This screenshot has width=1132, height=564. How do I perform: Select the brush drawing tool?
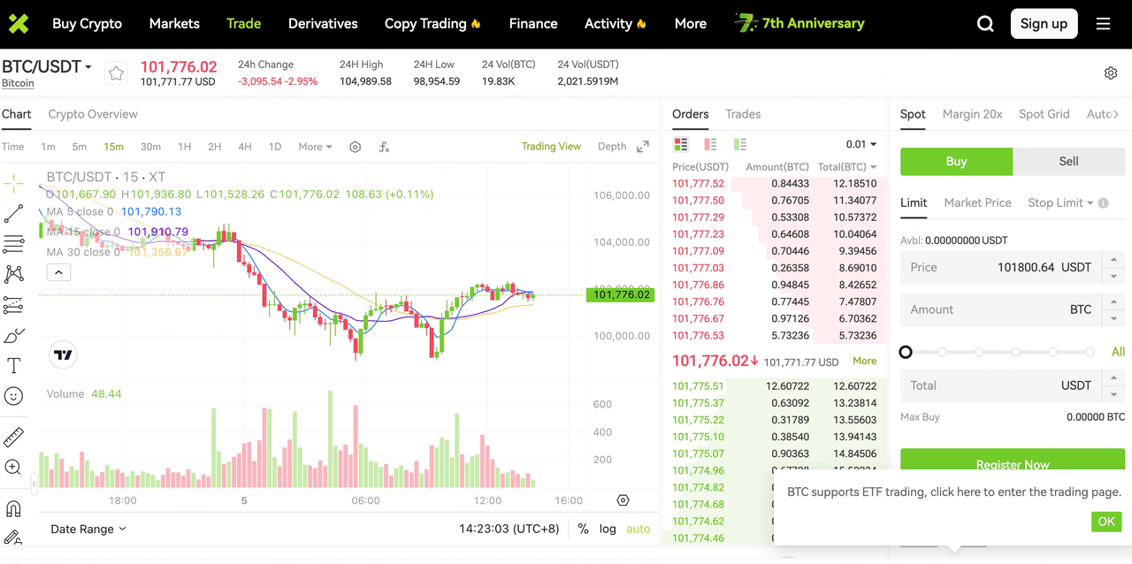[x=14, y=336]
